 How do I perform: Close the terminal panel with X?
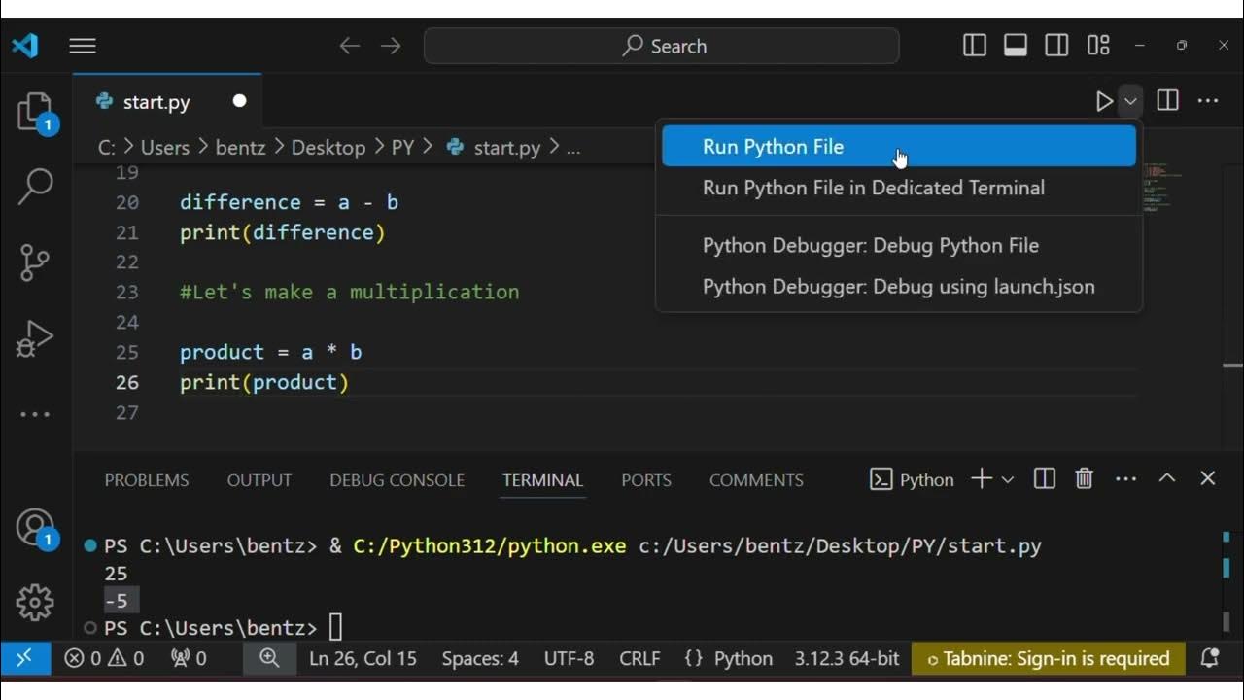(1208, 478)
